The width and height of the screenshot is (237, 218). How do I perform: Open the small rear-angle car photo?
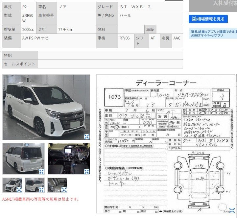[x=35, y=185]
